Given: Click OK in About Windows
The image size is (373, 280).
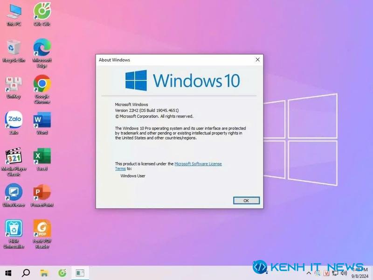Looking at the screenshot, I should coord(246,201).
